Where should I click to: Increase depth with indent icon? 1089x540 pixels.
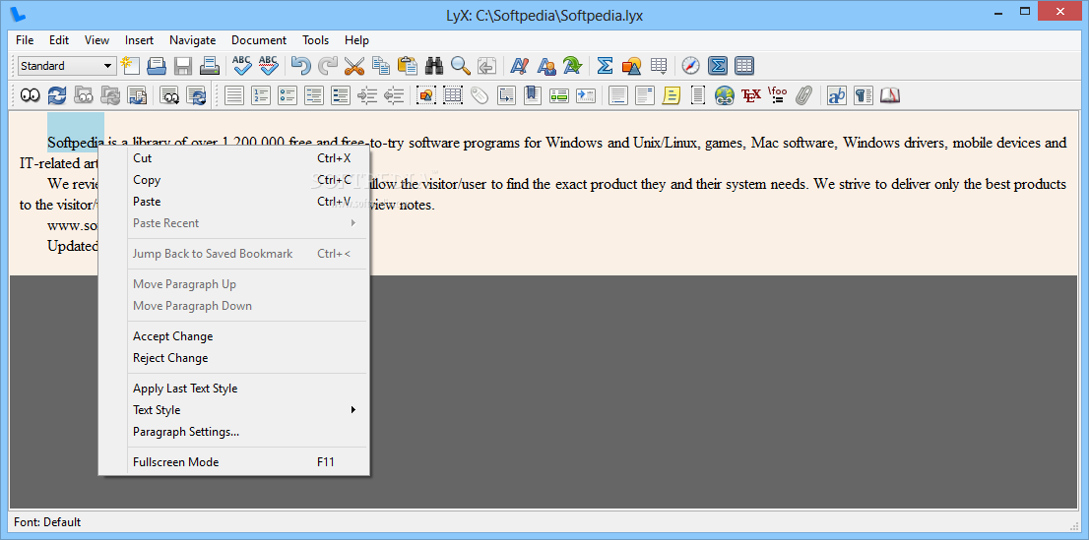tap(367, 95)
